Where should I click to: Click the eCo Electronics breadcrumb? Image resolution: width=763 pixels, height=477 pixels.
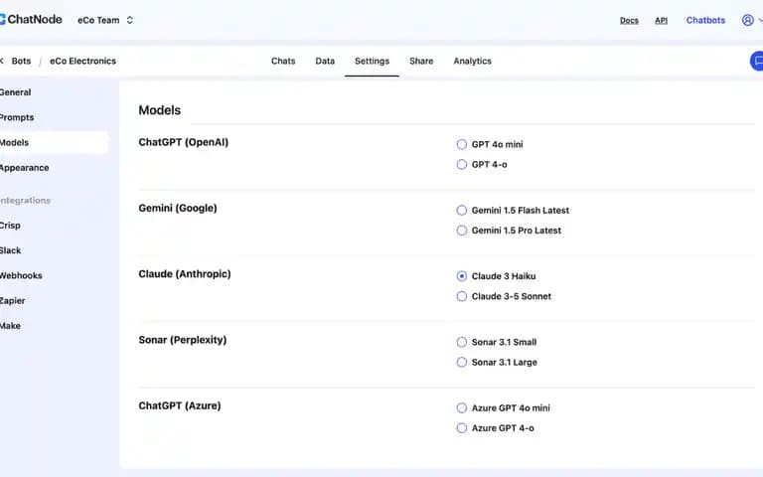point(82,61)
